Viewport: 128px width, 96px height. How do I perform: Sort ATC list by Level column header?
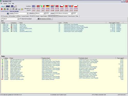[x=61, y=23]
